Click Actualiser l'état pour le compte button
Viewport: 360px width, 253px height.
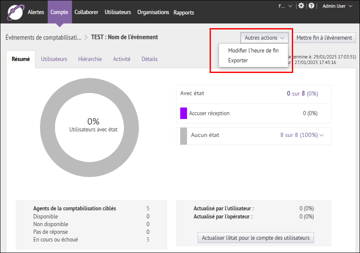click(256, 238)
